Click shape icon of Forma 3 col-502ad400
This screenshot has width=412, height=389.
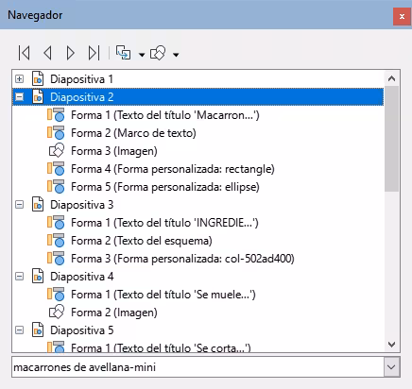click(56, 259)
